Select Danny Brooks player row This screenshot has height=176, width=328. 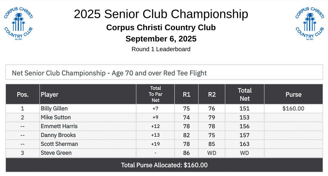pos(58,135)
